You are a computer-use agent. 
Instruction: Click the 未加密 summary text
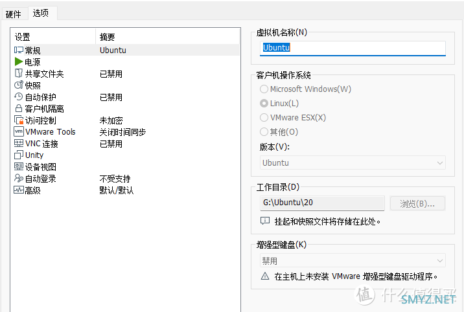point(111,120)
